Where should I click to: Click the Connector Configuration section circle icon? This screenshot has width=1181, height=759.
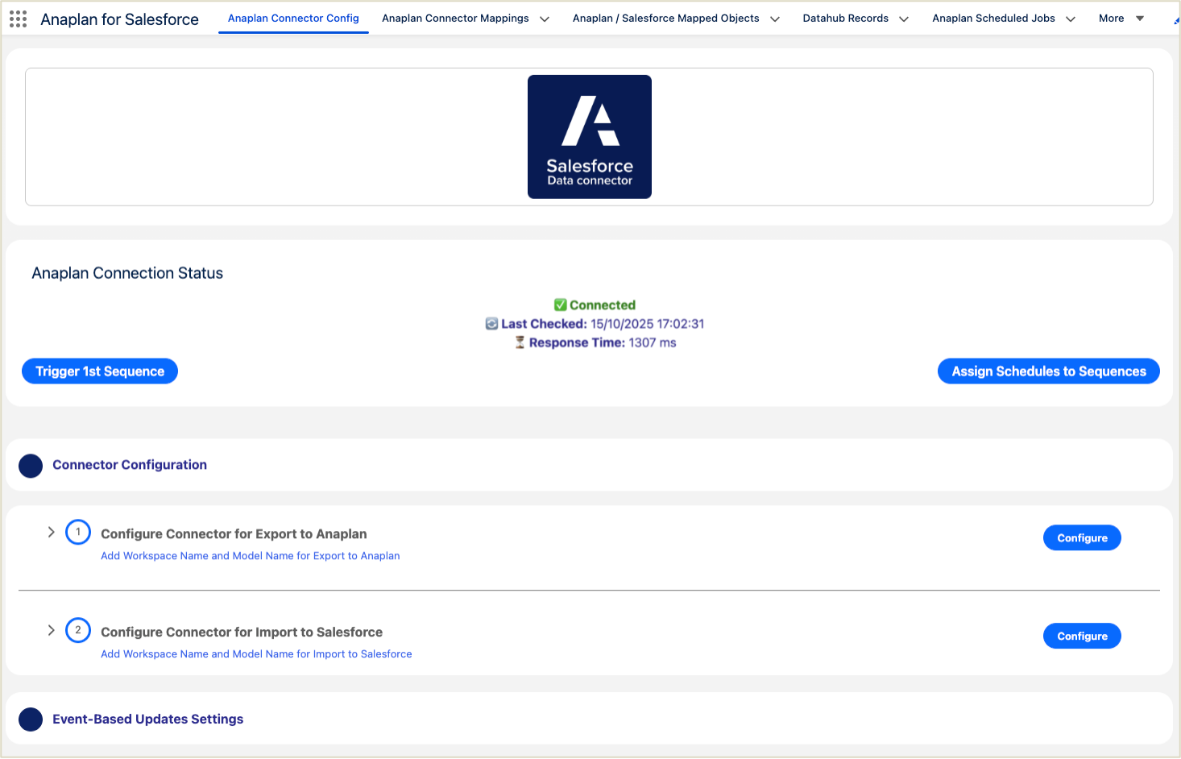tap(31, 466)
